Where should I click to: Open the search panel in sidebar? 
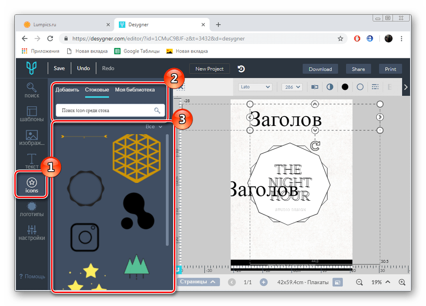(x=32, y=91)
